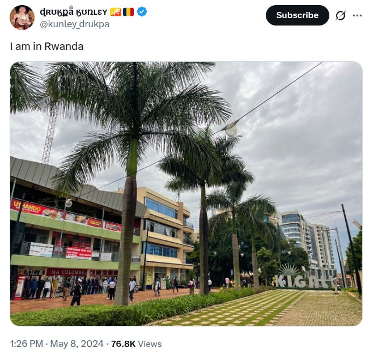This screenshot has height=356, width=369.
Task: View the 76.8K Views count
Action: click(x=136, y=344)
